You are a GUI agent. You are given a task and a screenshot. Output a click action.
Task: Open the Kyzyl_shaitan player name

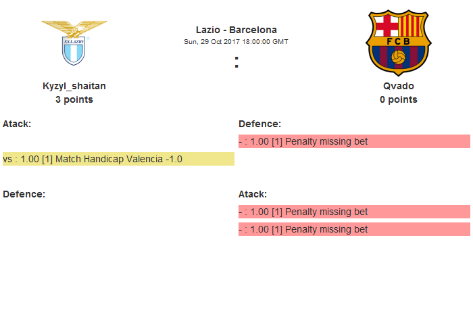click(74, 86)
